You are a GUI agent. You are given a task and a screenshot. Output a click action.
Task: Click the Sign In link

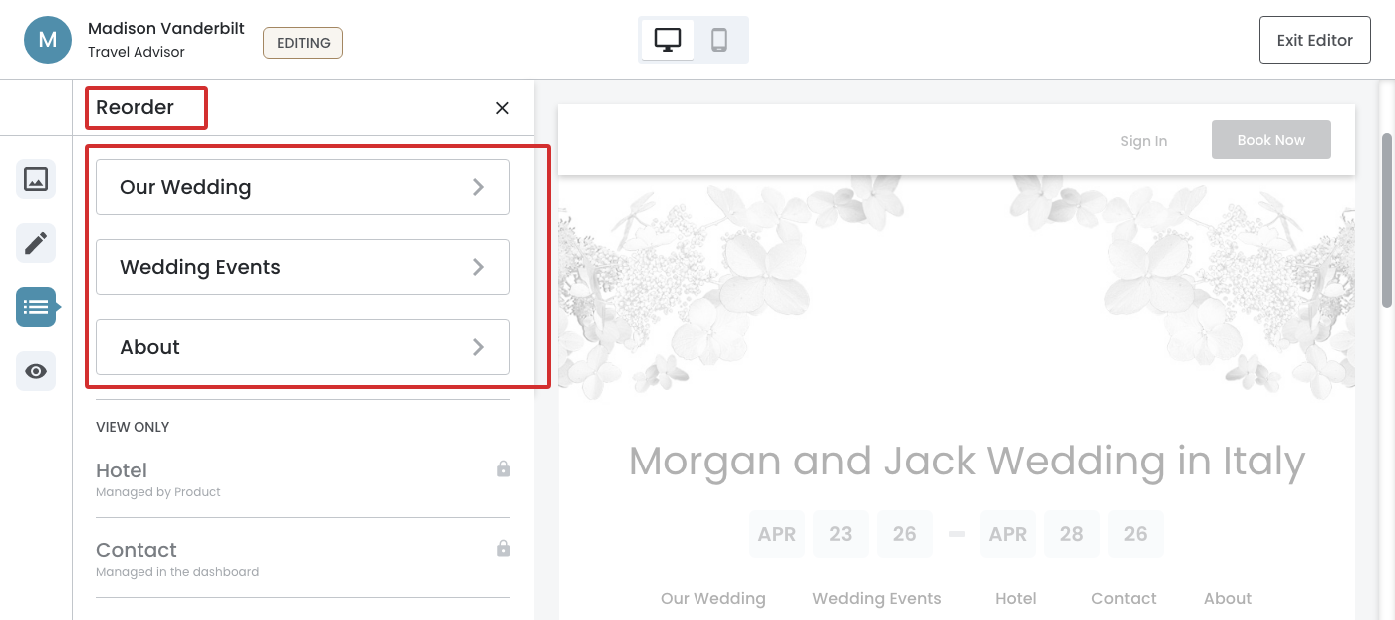(1143, 141)
